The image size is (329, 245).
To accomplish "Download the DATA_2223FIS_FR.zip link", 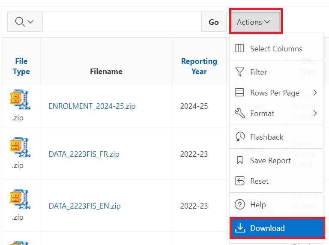I will coord(84,154).
